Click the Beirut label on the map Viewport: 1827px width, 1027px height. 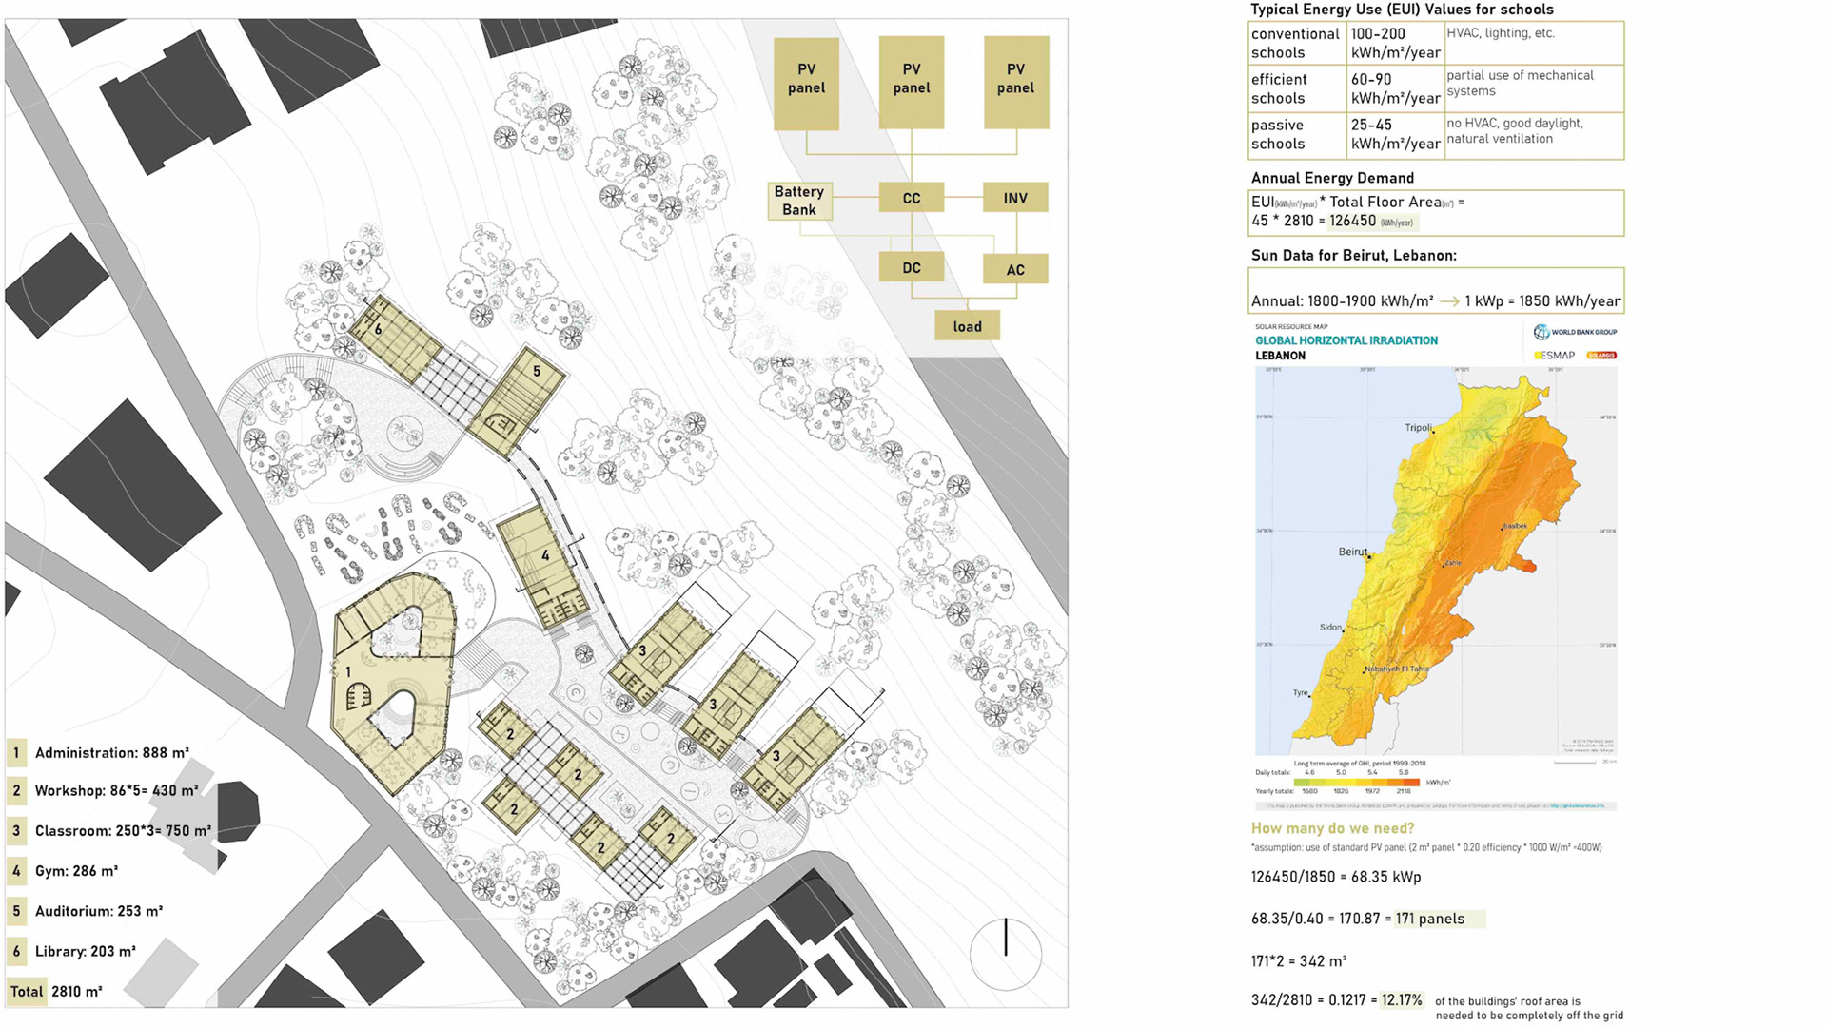1351,552
